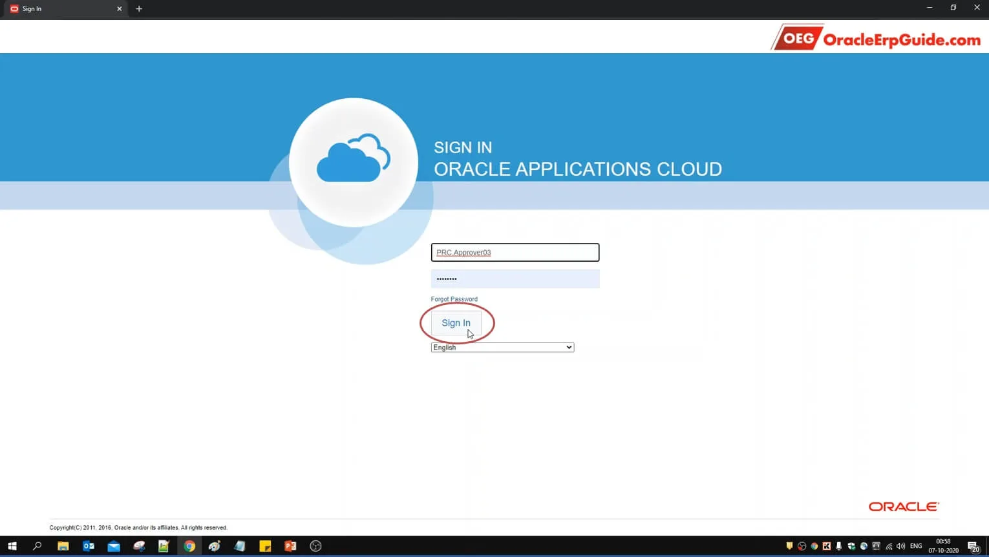The height and width of the screenshot is (557, 989).
Task: Select the Sign In browser tab
Action: click(x=65, y=9)
